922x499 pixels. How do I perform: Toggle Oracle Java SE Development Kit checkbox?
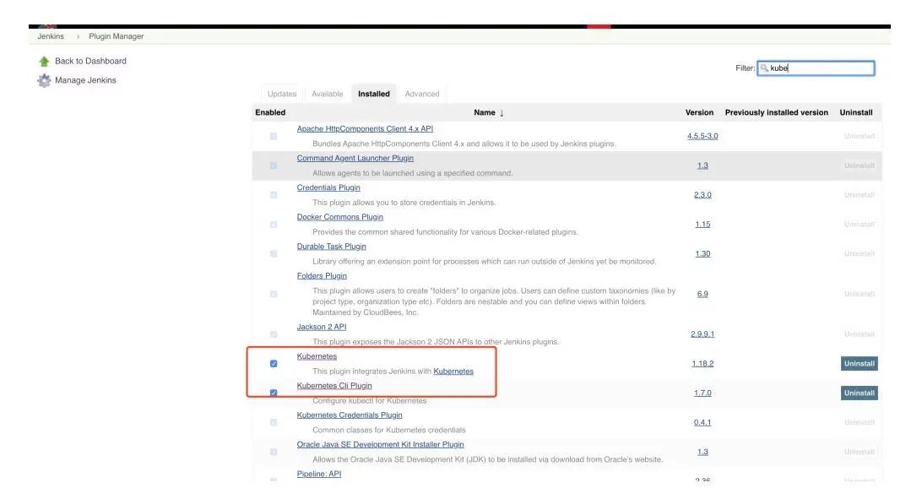pyautogui.click(x=274, y=452)
